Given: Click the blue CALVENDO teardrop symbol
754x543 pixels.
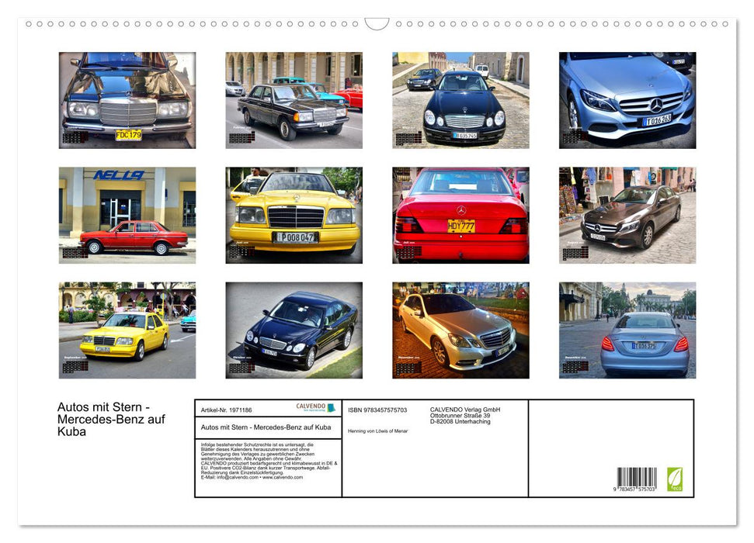Looking at the screenshot, I should pyautogui.click(x=332, y=407).
